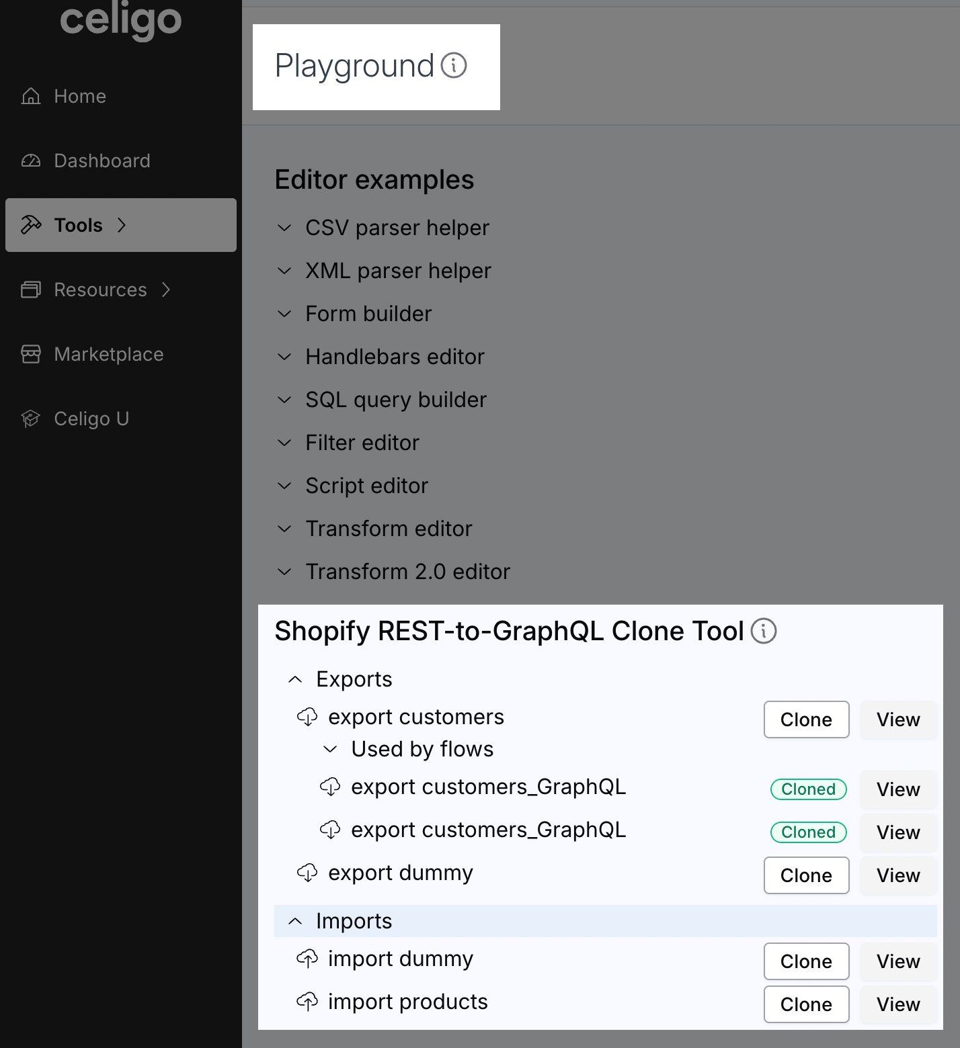Select first export customers_GraphQL label
The height and width of the screenshot is (1048, 960).
pos(489,787)
